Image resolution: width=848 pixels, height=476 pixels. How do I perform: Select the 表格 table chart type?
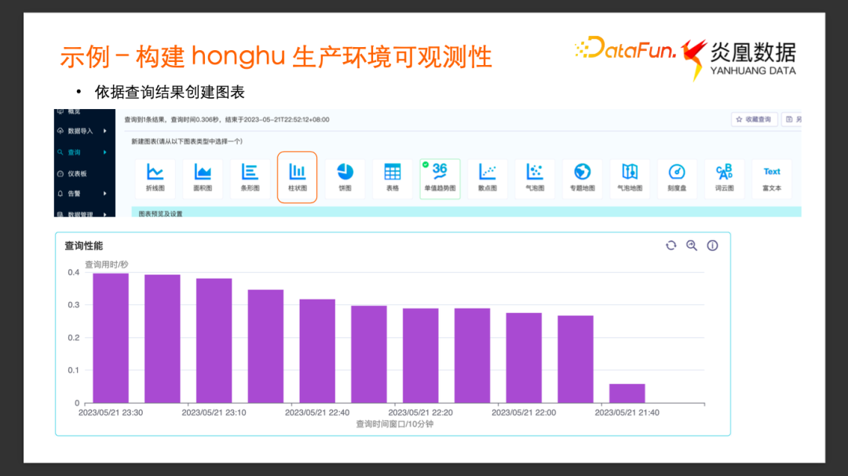click(x=393, y=178)
